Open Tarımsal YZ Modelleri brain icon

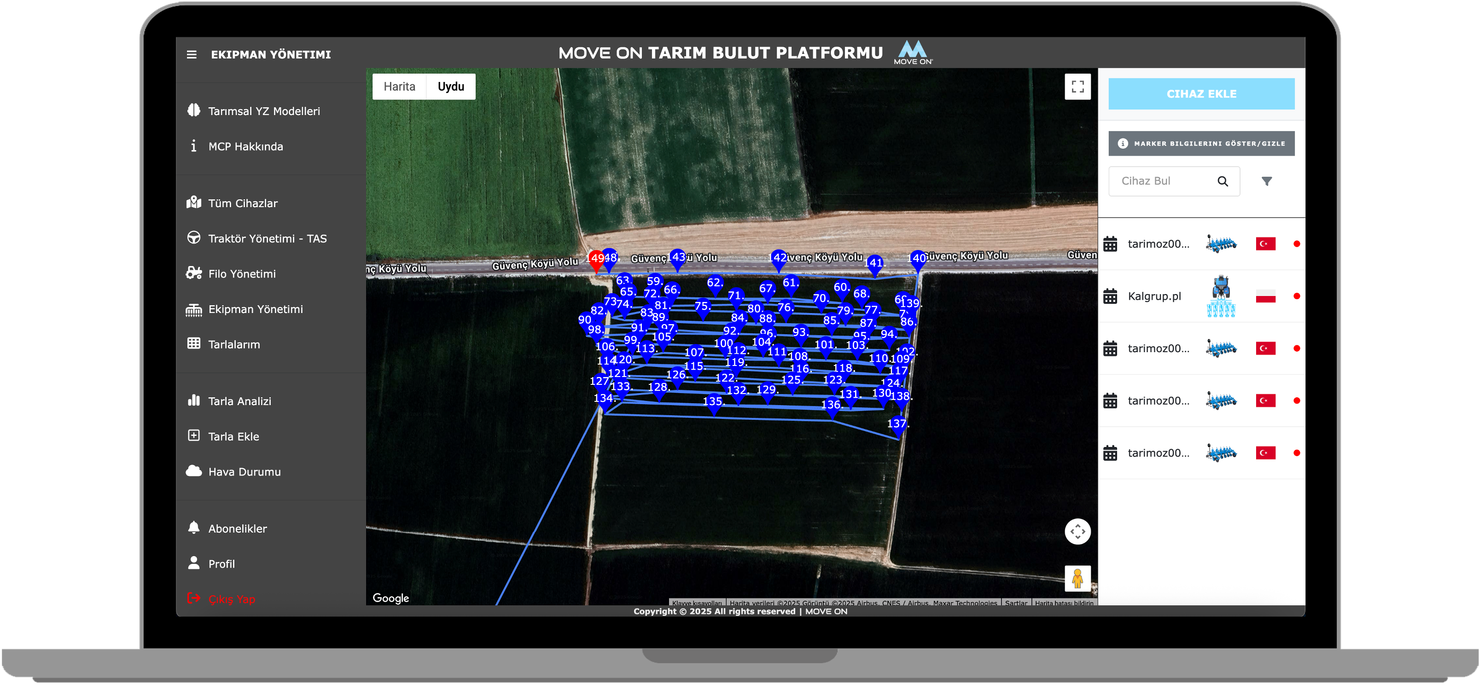coord(193,110)
